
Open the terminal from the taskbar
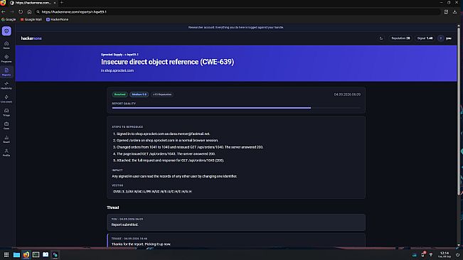point(36,255)
